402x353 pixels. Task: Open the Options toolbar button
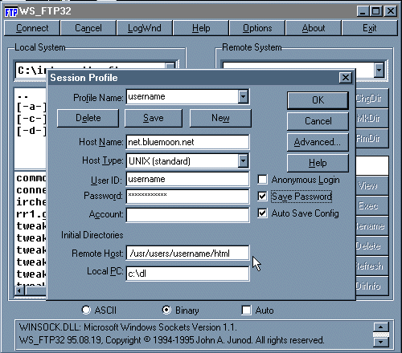point(257,28)
